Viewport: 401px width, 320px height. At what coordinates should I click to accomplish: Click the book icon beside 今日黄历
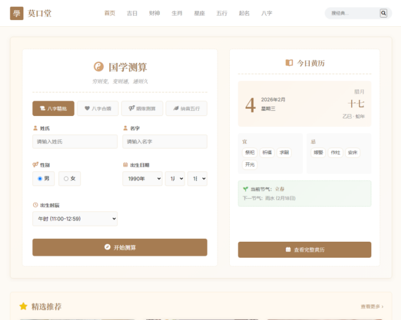[289, 63]
